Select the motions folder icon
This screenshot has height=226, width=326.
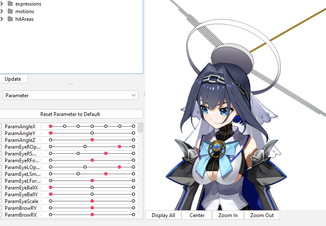[10, 11]
